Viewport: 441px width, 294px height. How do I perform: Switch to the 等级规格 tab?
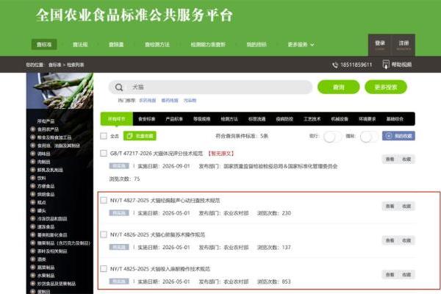pyautogui.click(x=202, y=119)
